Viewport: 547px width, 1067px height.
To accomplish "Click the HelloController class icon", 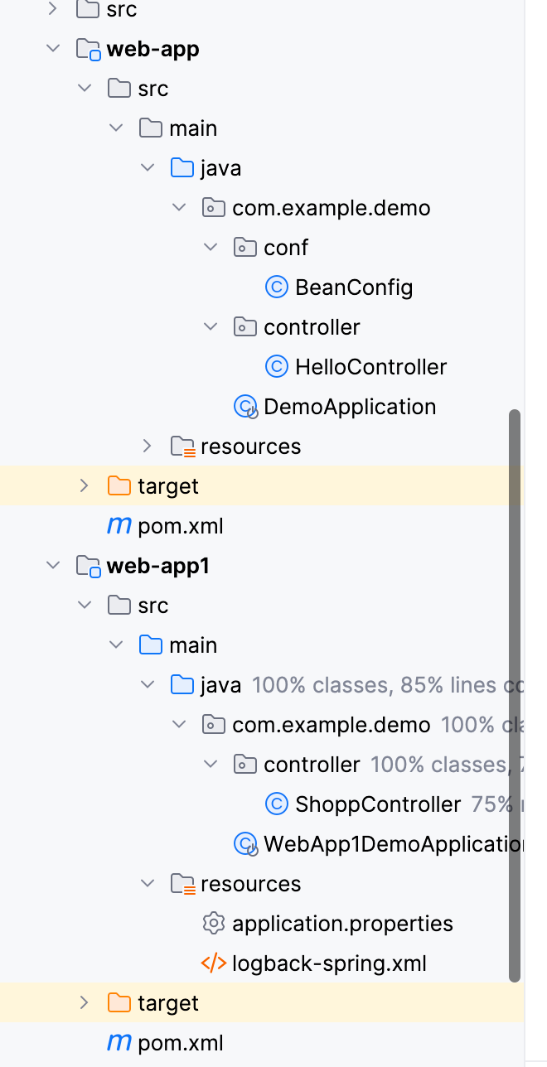I will pos(276,367).
